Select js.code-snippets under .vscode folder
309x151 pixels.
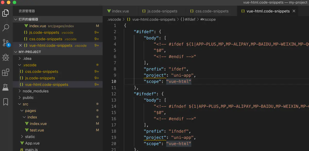(58, 78)
